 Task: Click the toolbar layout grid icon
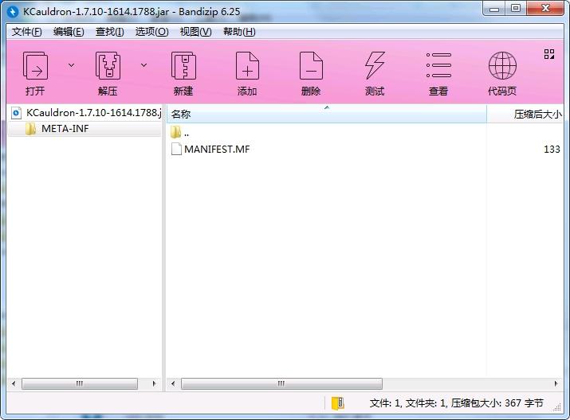coord(549,54)
